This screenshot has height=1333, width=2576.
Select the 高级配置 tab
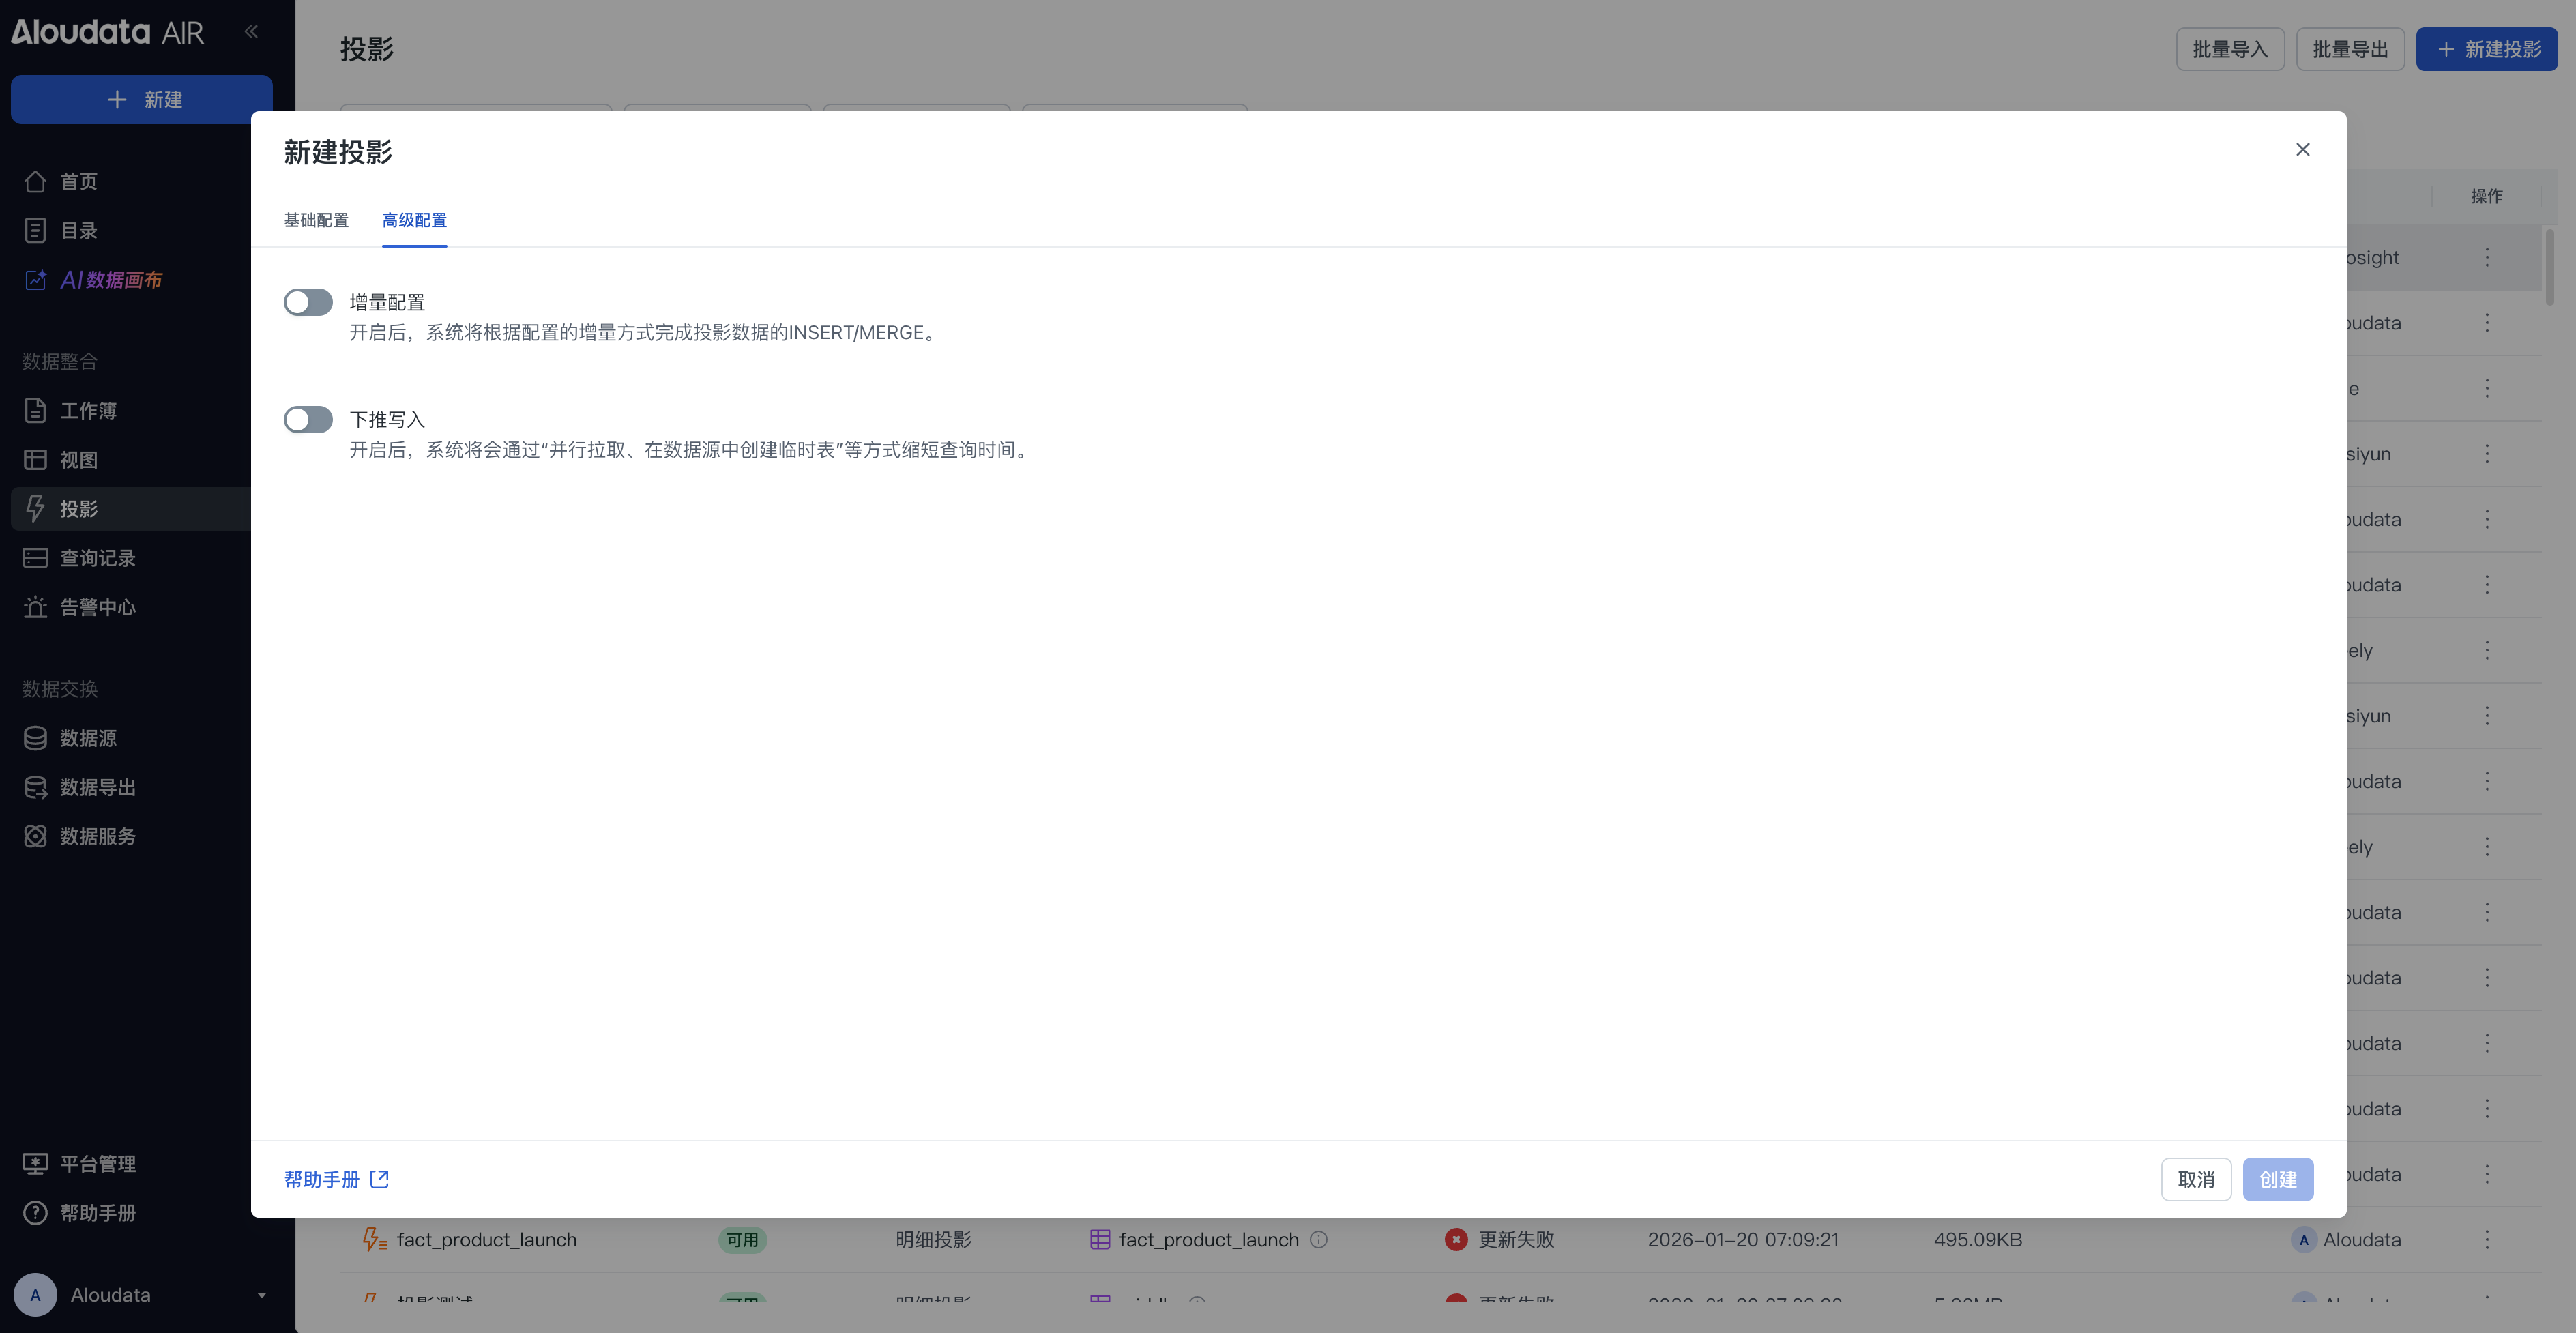click(x=414, y=220)
